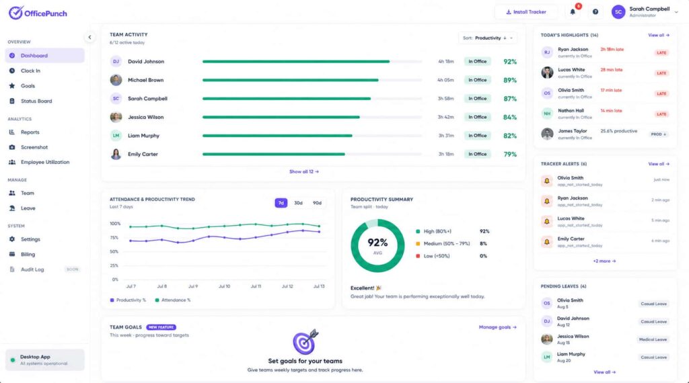Open notifications bell icon
This screenshot has width=689, height=383.
click(x=573, y=12)
